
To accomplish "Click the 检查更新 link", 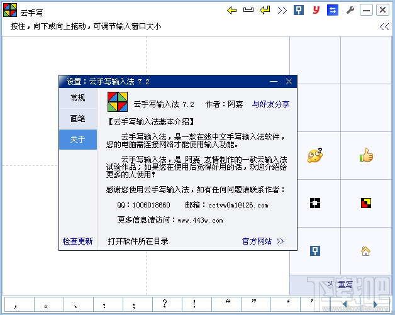I will coord(77,241).
